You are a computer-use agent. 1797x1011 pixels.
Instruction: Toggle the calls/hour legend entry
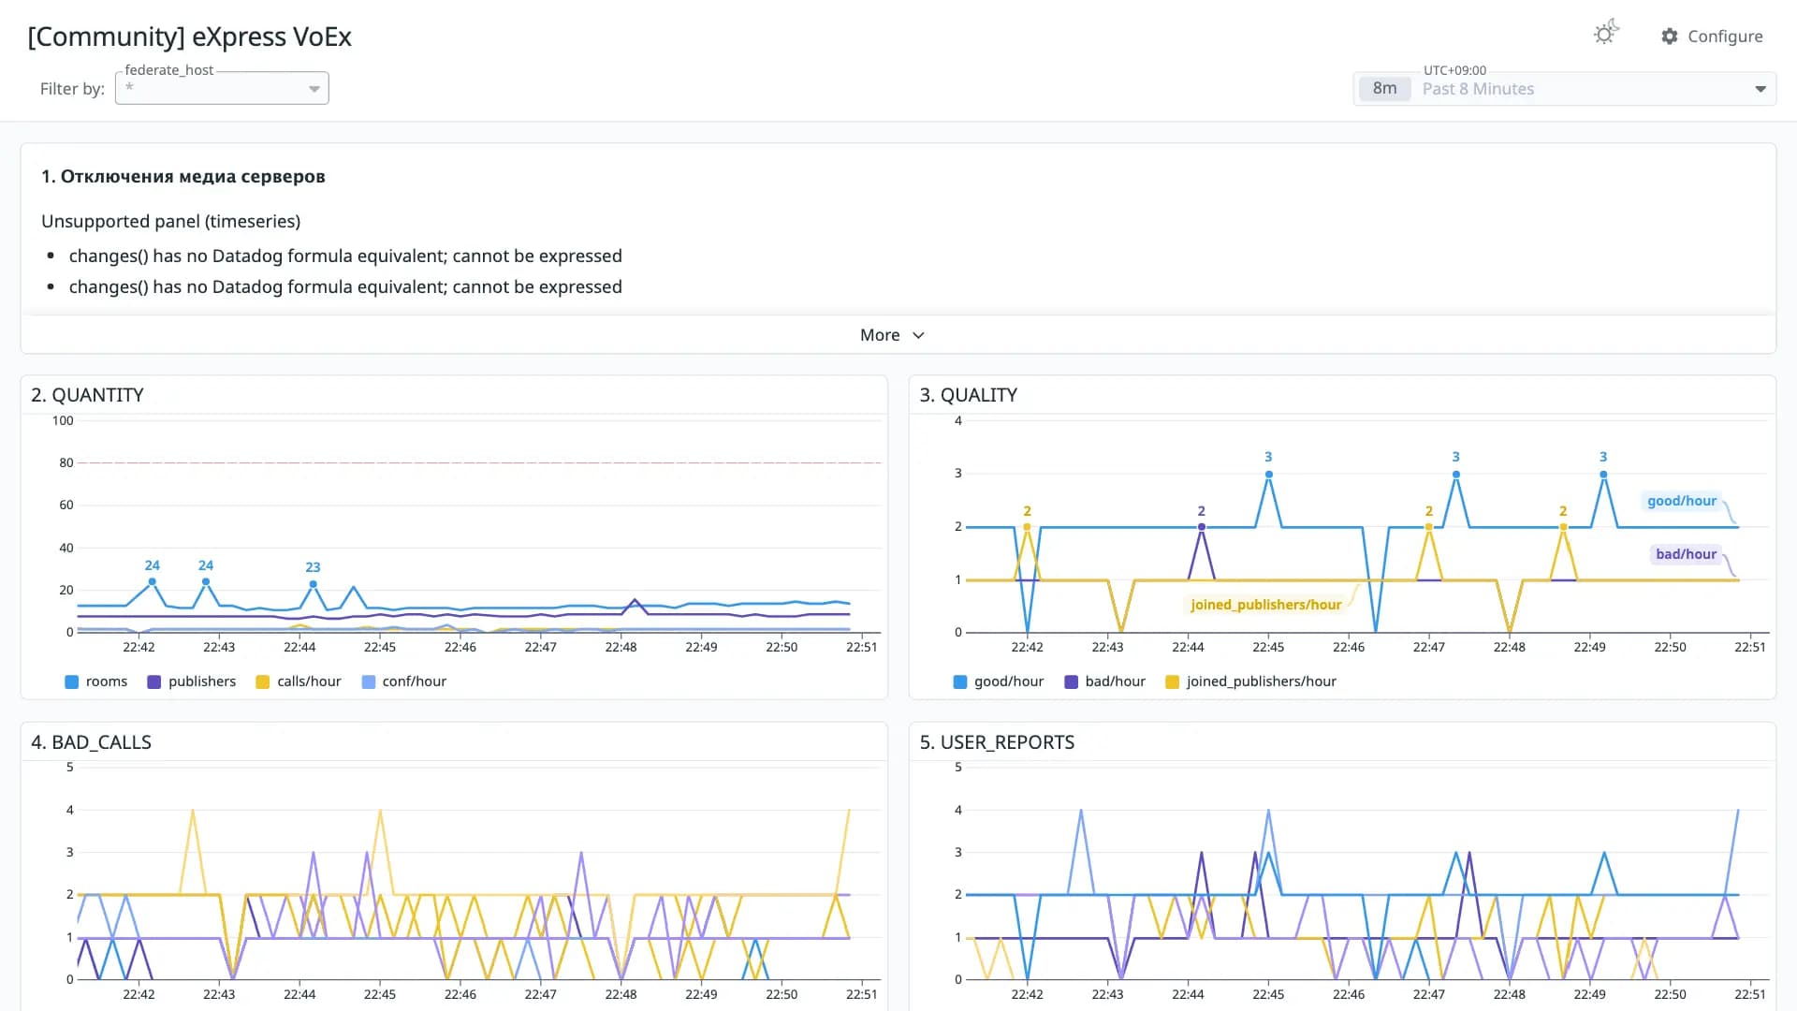(x=299, y=681)
